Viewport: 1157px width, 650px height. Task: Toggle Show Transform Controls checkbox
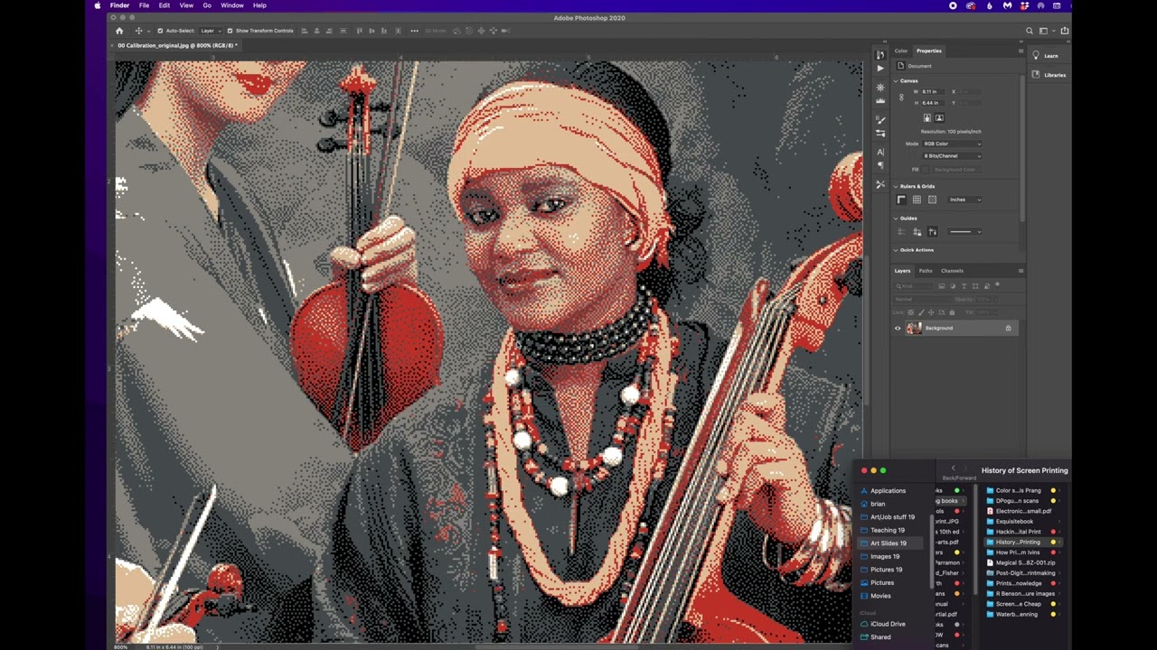[x=230, y=31]
